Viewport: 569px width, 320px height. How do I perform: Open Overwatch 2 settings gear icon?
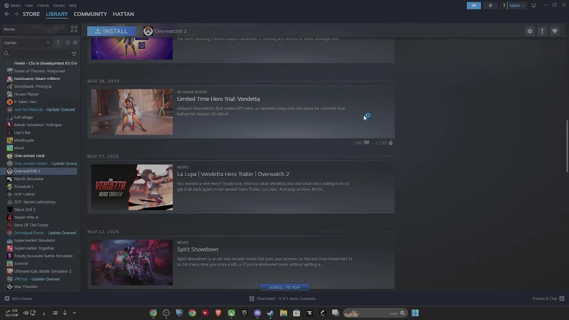[x=529, y=31]
